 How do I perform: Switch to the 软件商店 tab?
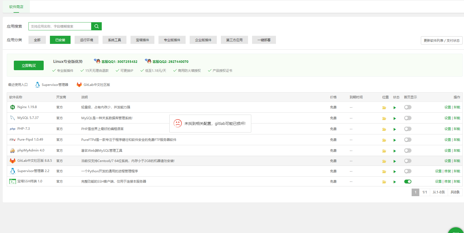coord(16,7)
